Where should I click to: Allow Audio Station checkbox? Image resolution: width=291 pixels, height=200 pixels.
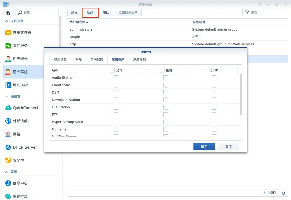tap(116, 78)
